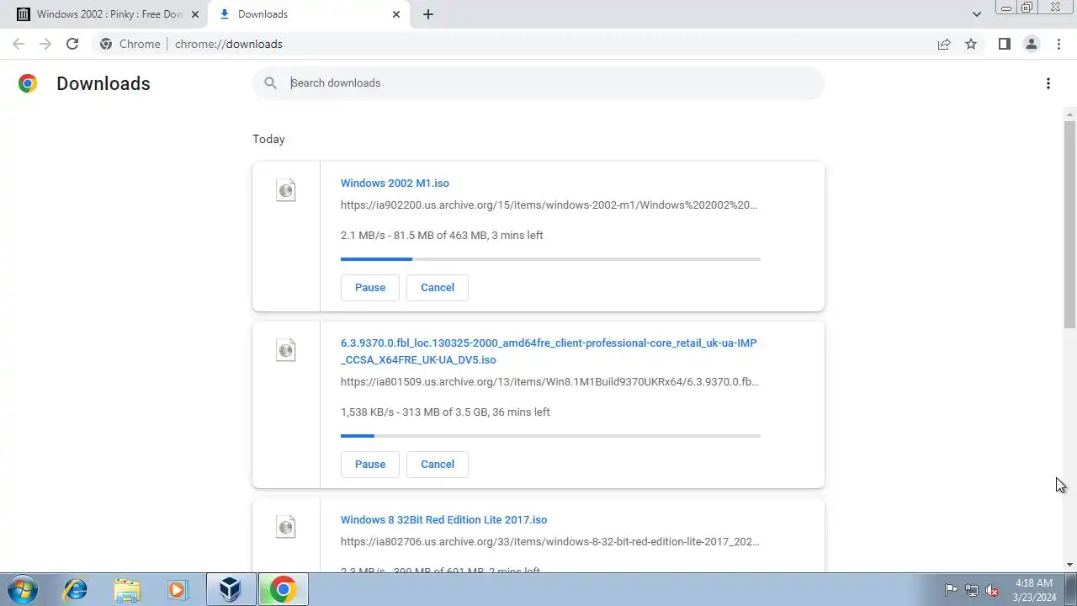Click the ia801509 archive.org source URL
The height and width of the screenshot is (606, 1077).
[x=549, y=381]
